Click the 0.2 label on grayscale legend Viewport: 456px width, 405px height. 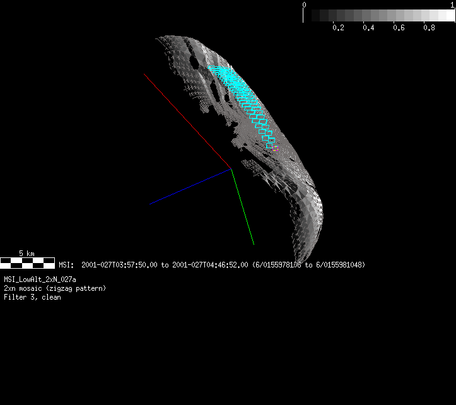tap(338, 28)
